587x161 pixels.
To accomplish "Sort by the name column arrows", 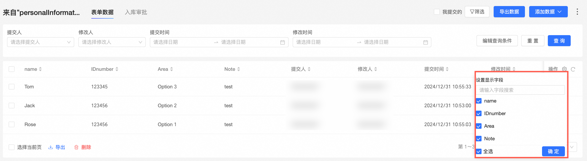I will pyautogui.click(x=40, y=69).
